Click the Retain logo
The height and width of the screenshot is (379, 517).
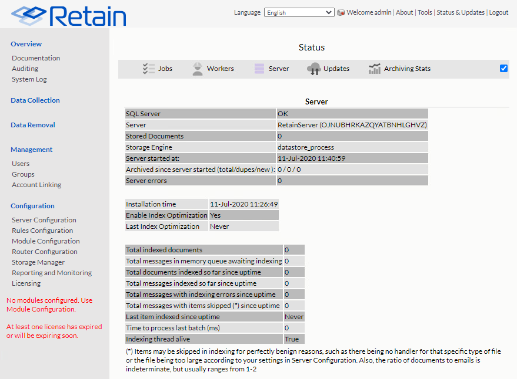click(69, 16)
